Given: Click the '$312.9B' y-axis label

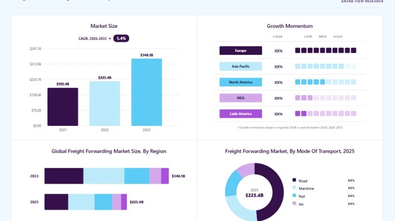Looking at the screenshot, I should point(35,64).
